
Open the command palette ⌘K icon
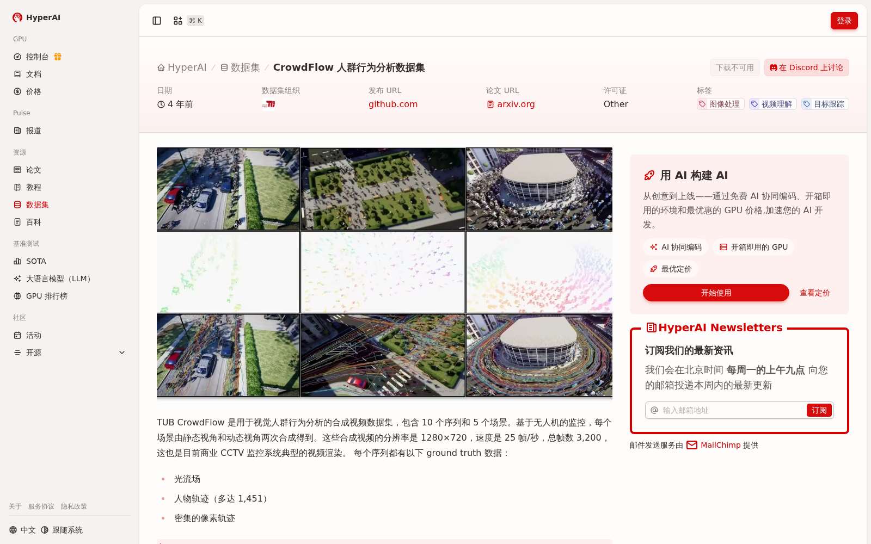coord(178,21)
